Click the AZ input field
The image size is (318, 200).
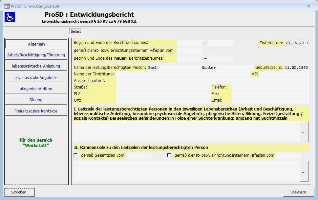[x=284, y=74]
